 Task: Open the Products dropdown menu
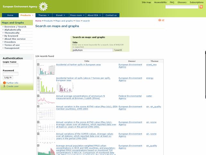(27, 15)
